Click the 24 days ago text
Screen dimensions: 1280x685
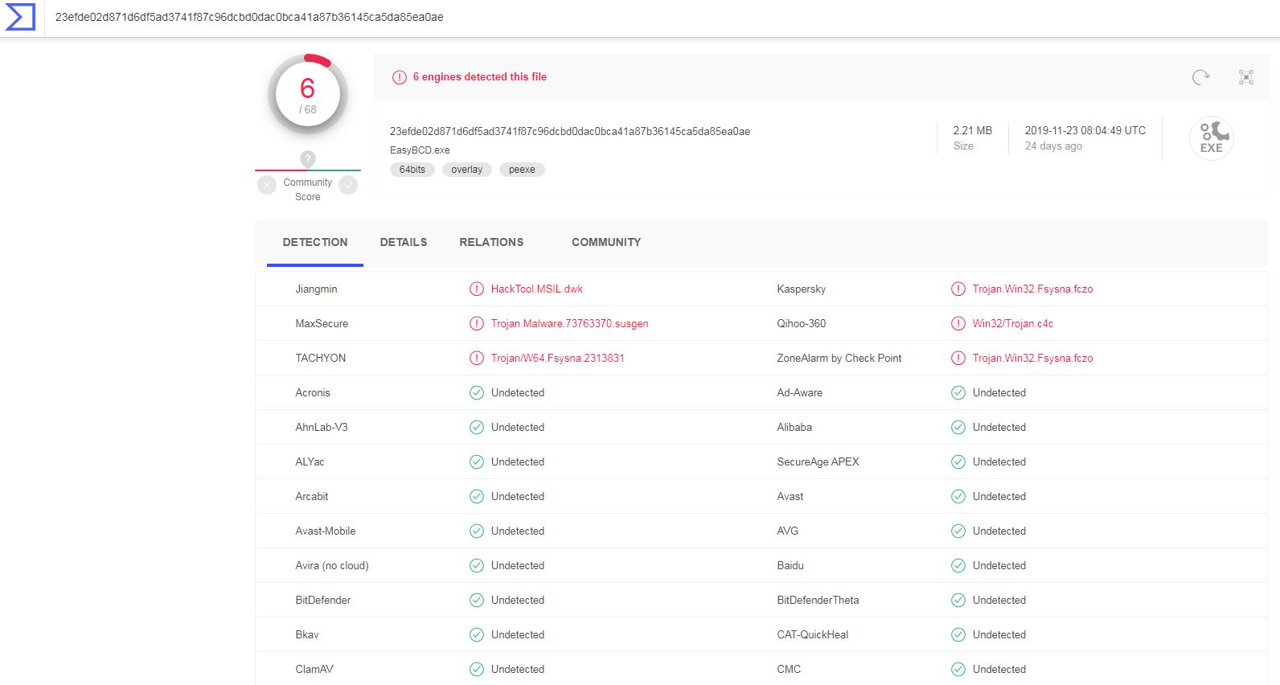click(x=1053, y=146)
